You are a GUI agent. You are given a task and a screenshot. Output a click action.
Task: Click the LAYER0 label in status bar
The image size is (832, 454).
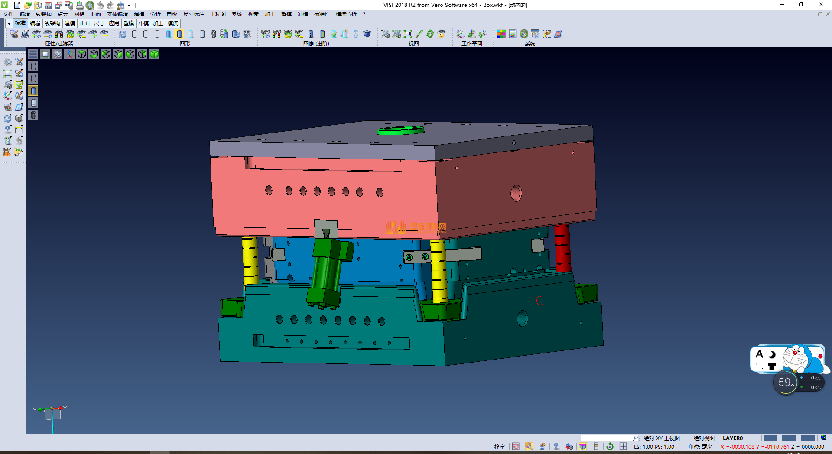(732, 438)
